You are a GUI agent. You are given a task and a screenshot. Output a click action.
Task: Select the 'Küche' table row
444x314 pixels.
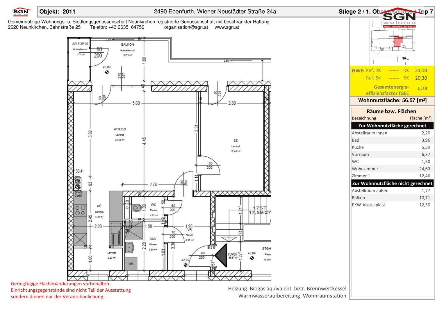point(393,147)
